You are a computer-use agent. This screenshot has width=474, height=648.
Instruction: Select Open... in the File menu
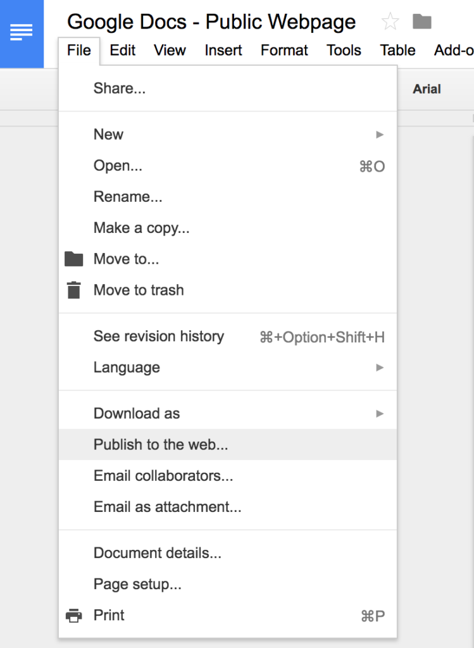pyautogui.click(x=228, y=166)
